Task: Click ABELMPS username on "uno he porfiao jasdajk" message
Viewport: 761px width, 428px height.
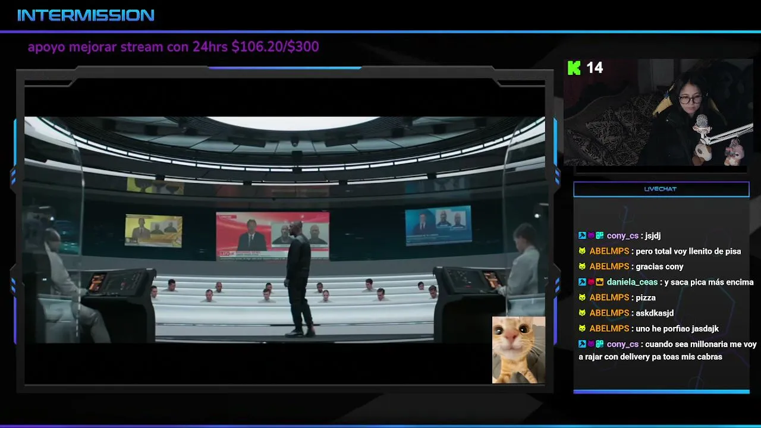Action: [609, 329]
